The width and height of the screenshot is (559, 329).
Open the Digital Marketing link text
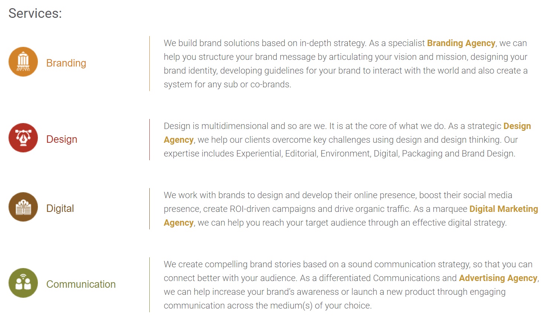pyautogui.click(x=504, y=209)
